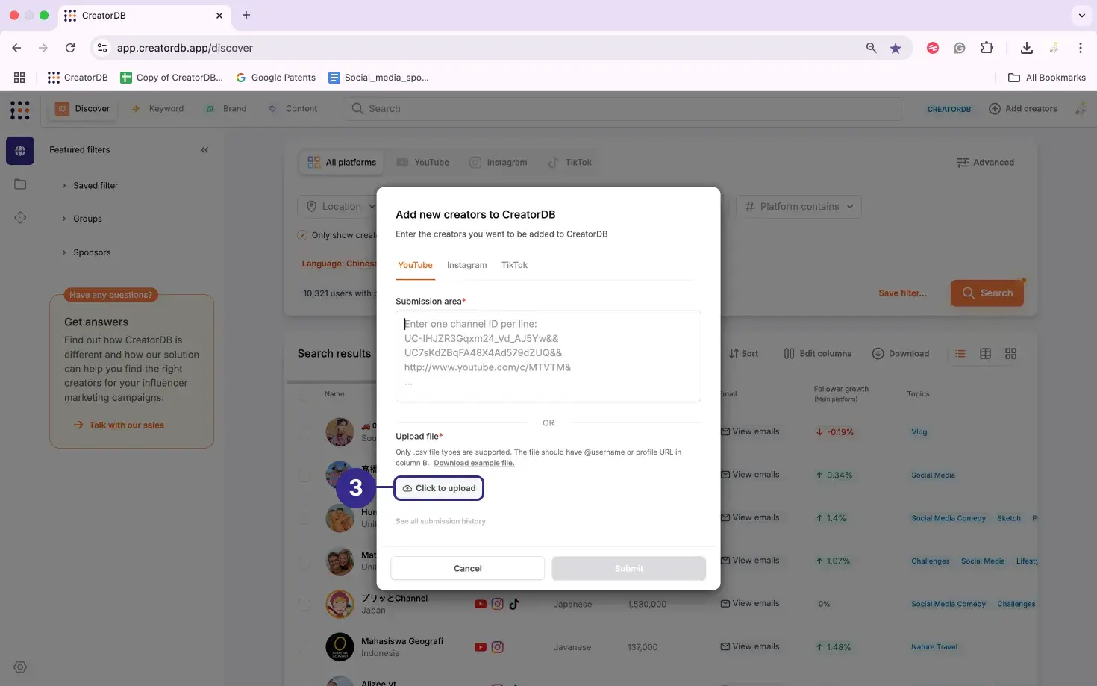This screenshot has width=1097, height=686.
Task: Open the Chrome three-dot menu
Action: (x=1080, y=48)
